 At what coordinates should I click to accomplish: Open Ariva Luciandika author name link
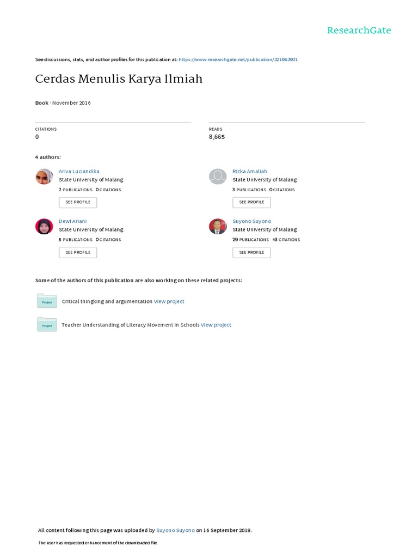click(79, 171)
